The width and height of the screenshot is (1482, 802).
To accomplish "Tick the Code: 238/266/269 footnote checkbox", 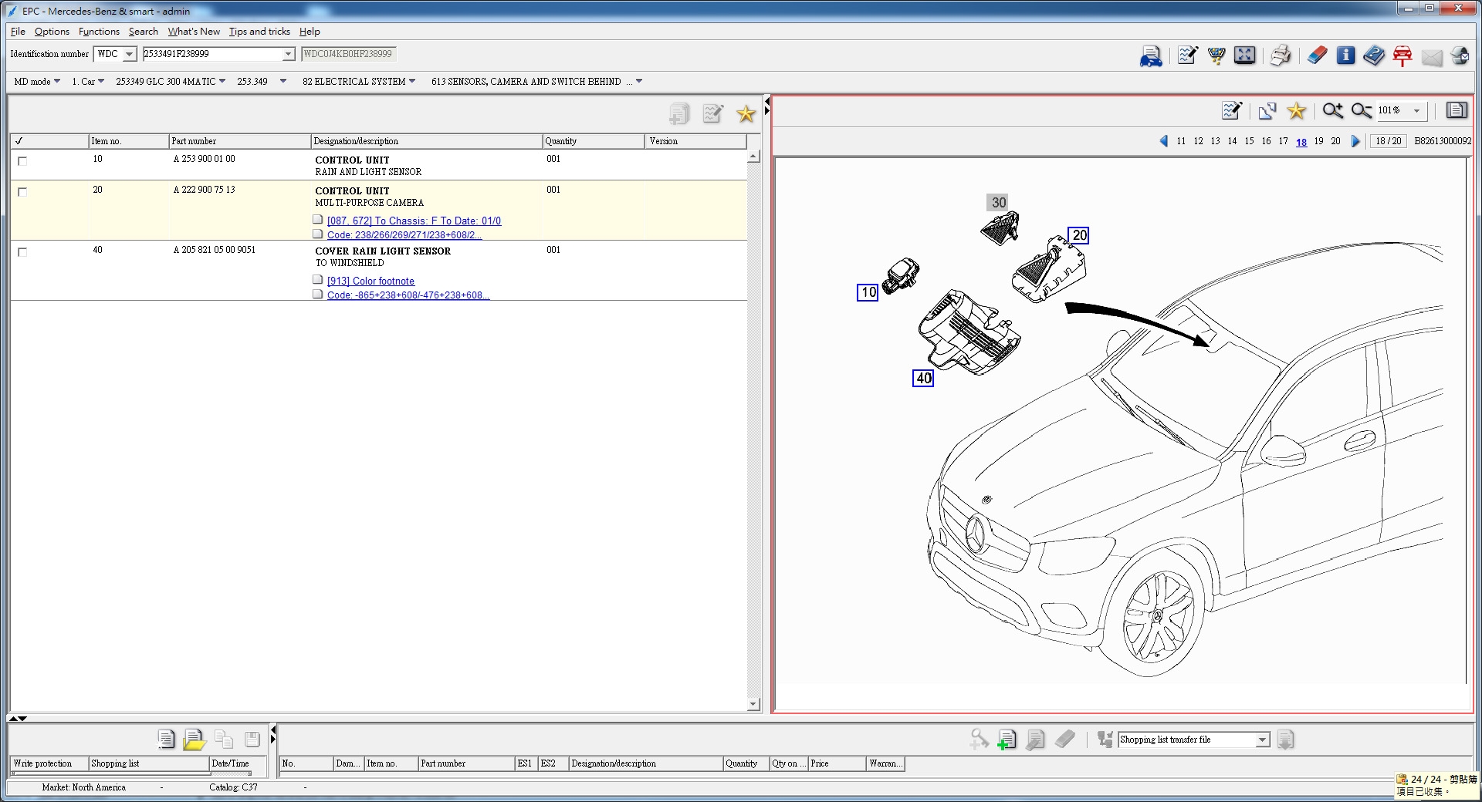I will (x=317, y=234).
